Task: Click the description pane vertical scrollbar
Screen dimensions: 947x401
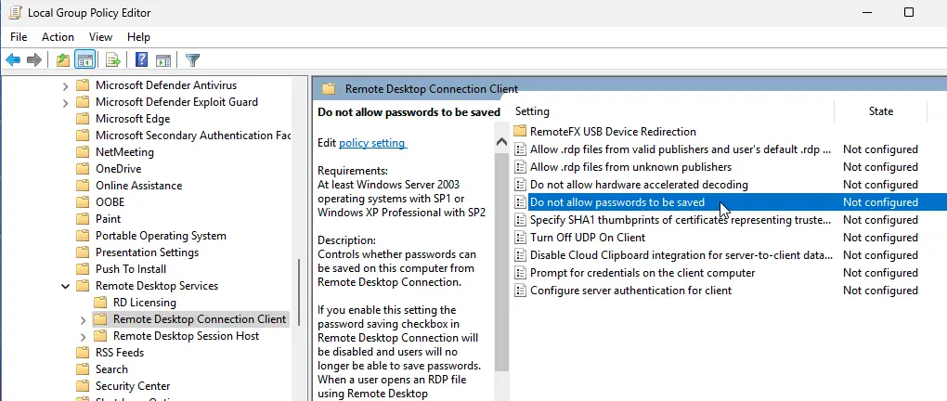Action: [x=501, y=278]
